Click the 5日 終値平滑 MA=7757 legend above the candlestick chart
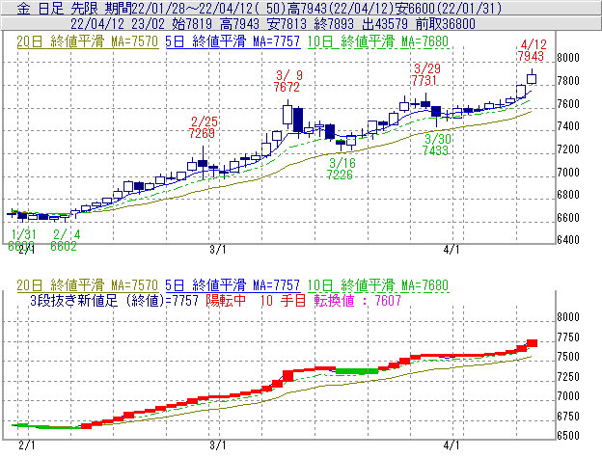Viewport: 602px width, 458px height. pyautogui.click(x=233, y=41)
